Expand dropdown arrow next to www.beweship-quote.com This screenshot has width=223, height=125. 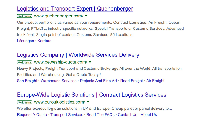[x=90, y=62]
